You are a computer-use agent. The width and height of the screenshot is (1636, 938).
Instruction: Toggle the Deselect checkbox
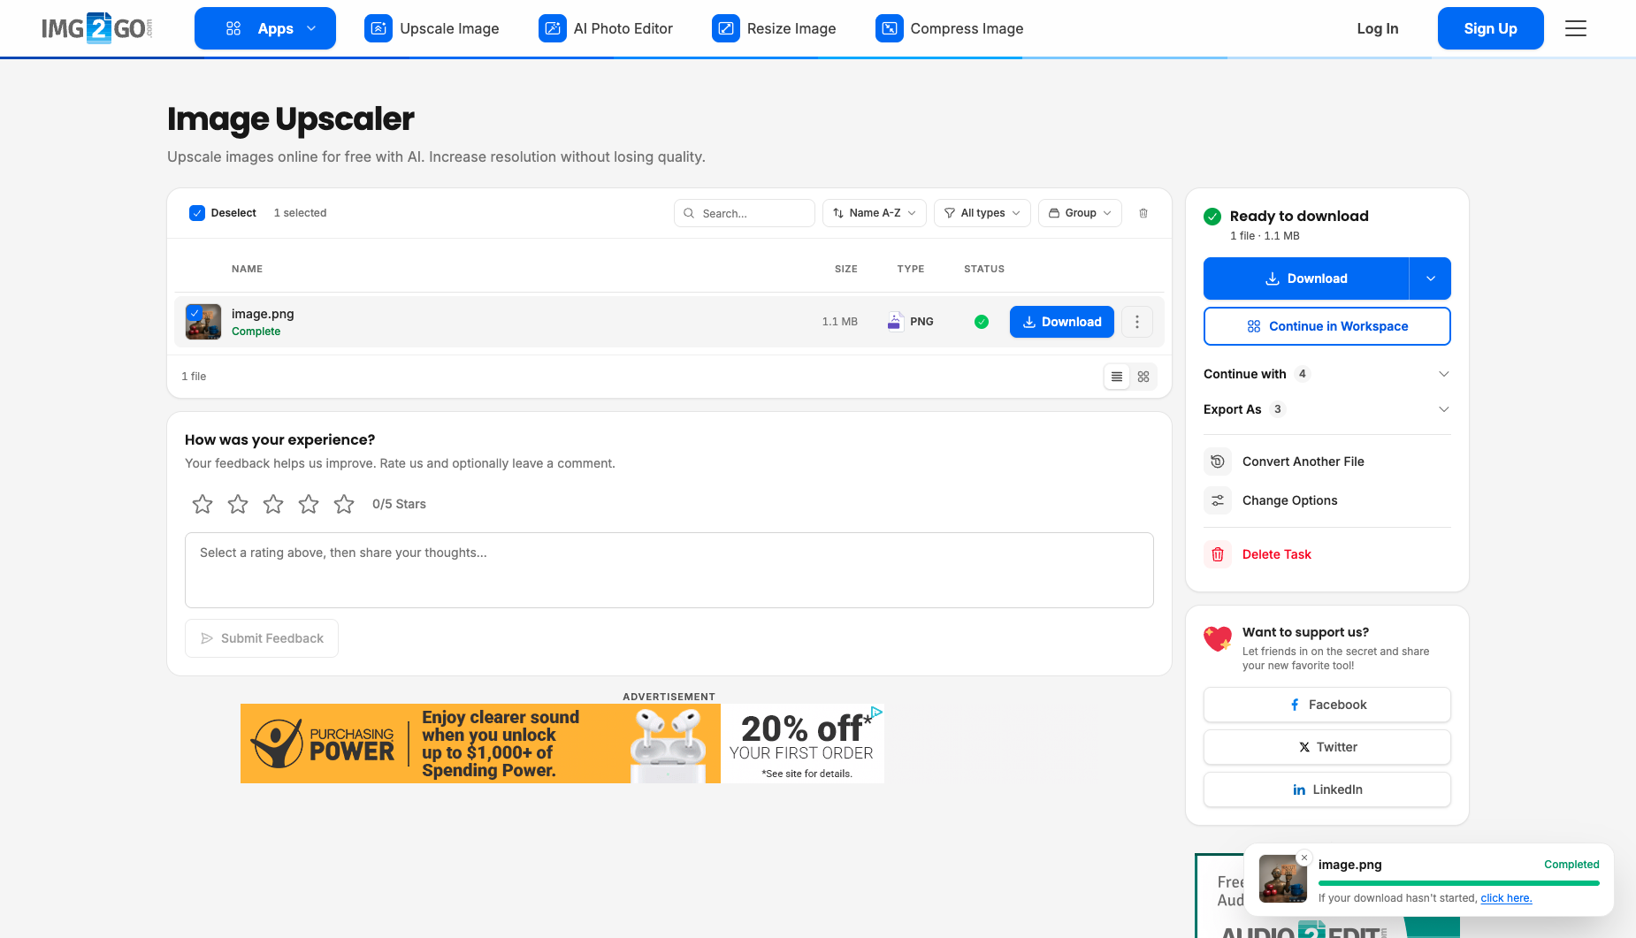pos(197,213)
